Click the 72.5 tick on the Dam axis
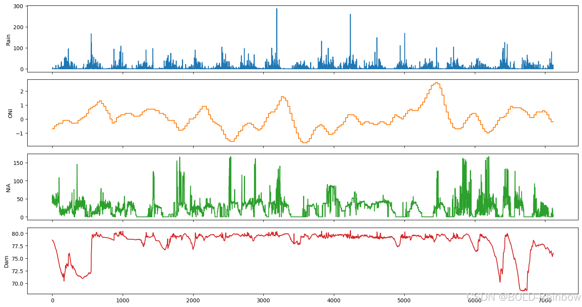 click(x=17, y=271)
